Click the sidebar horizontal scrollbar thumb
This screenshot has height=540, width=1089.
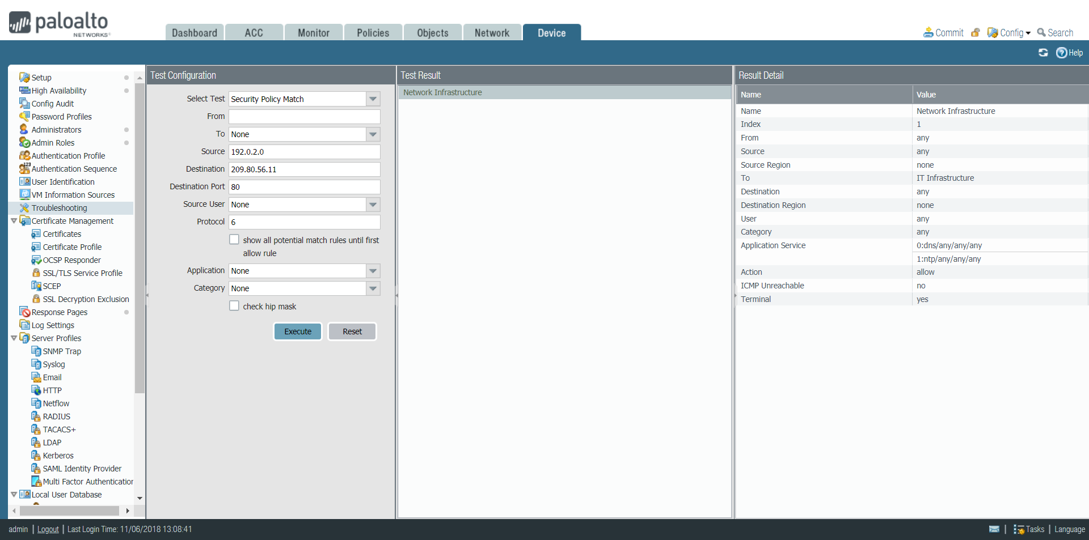click(x=69, y=511)
